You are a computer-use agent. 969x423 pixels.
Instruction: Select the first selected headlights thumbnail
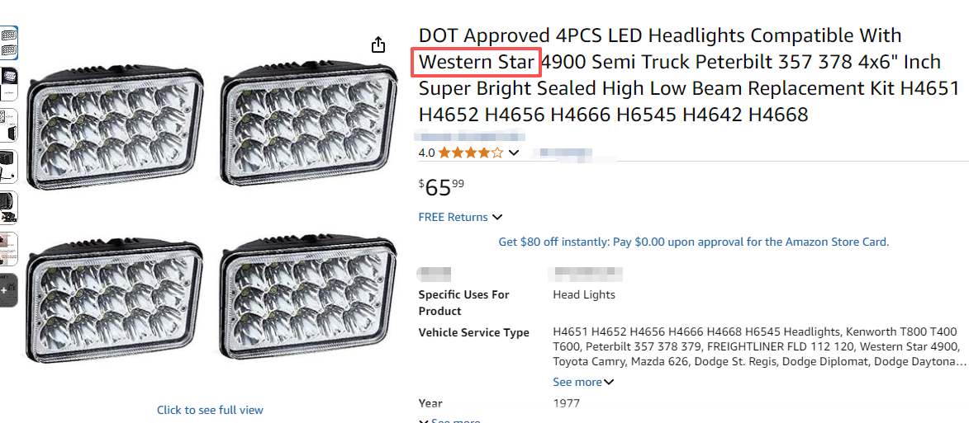coord(8,43)
